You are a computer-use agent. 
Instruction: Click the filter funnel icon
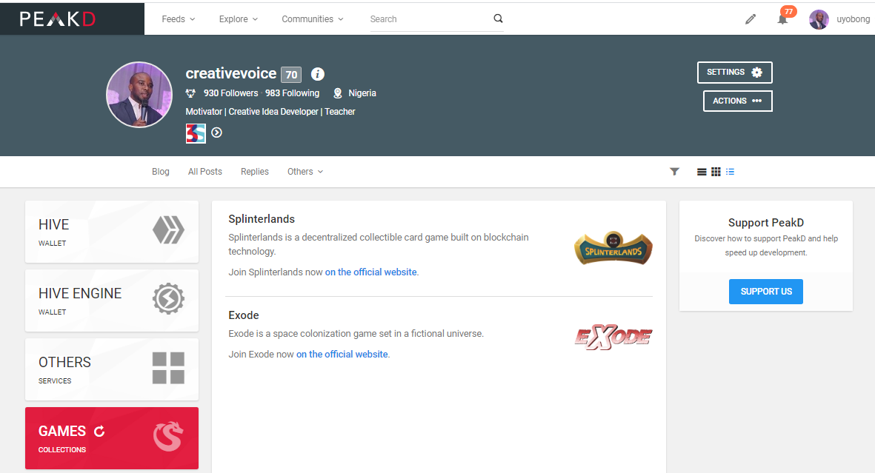[674, 172]
